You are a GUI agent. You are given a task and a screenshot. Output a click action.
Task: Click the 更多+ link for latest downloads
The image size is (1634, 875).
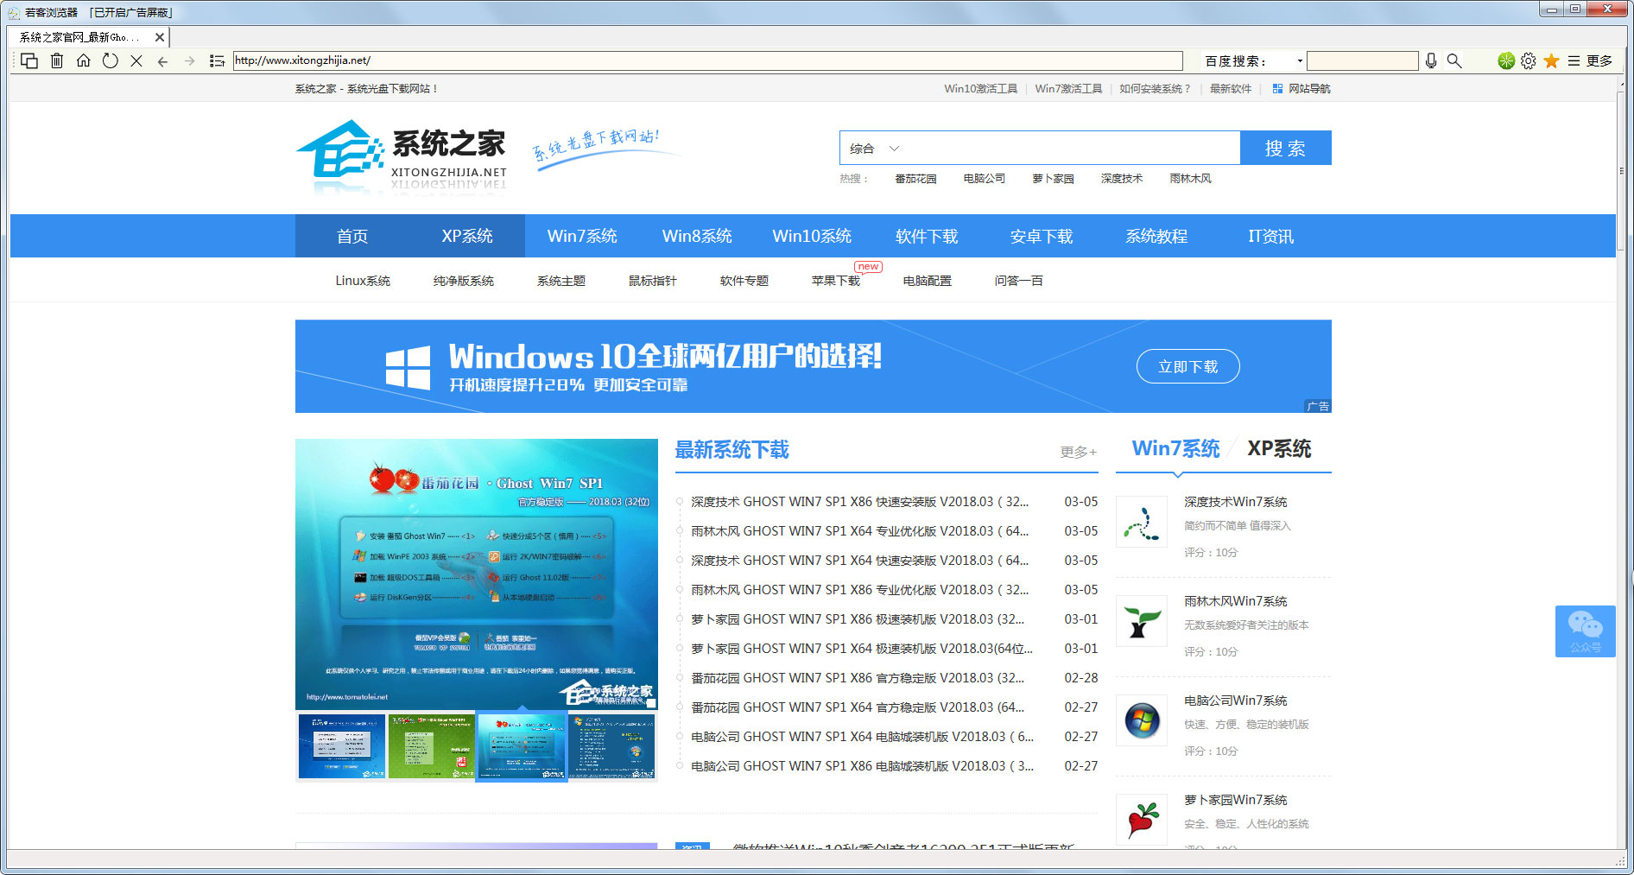point(1079,452)
